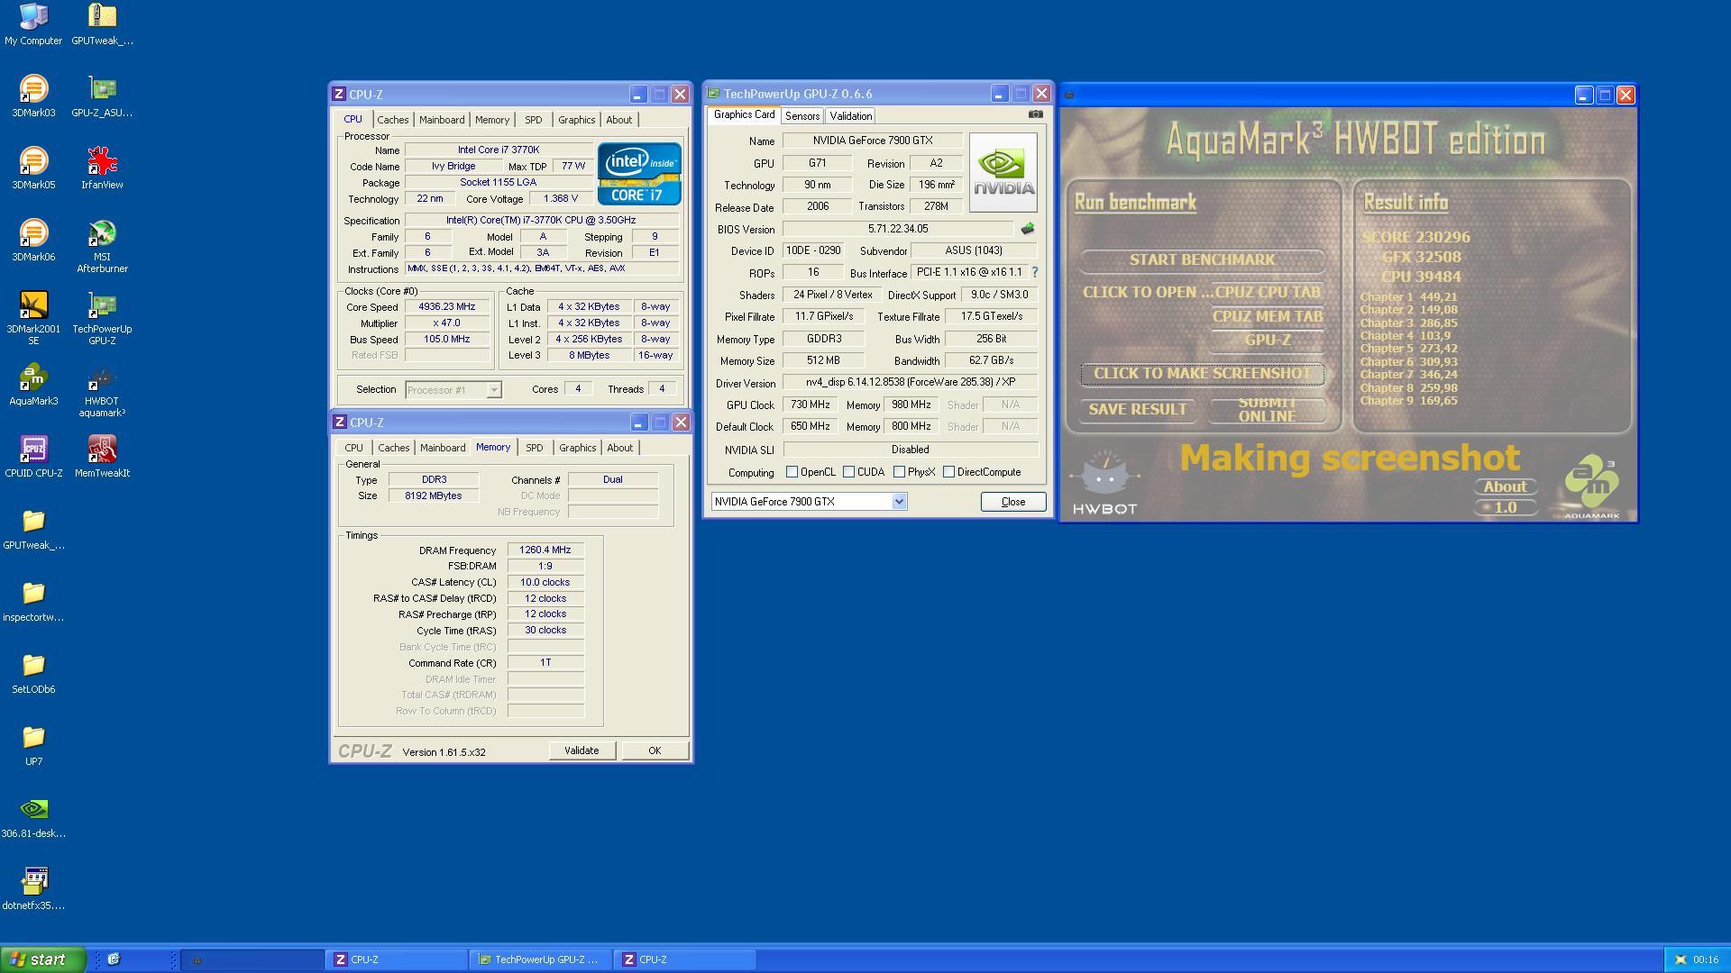The height and width of the screenshot is (973, 1731).
Task: Toggle the OpenCL checkbox in GPU-Z
Action: (x=792, y=472)
